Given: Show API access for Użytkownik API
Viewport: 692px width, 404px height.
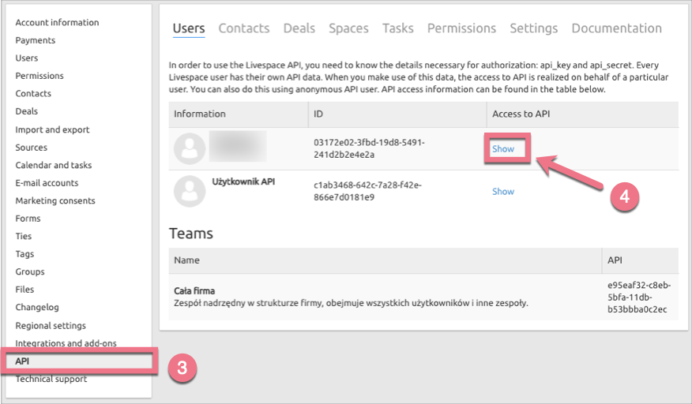Looking at the screenshot, I should tap(503, 192).
